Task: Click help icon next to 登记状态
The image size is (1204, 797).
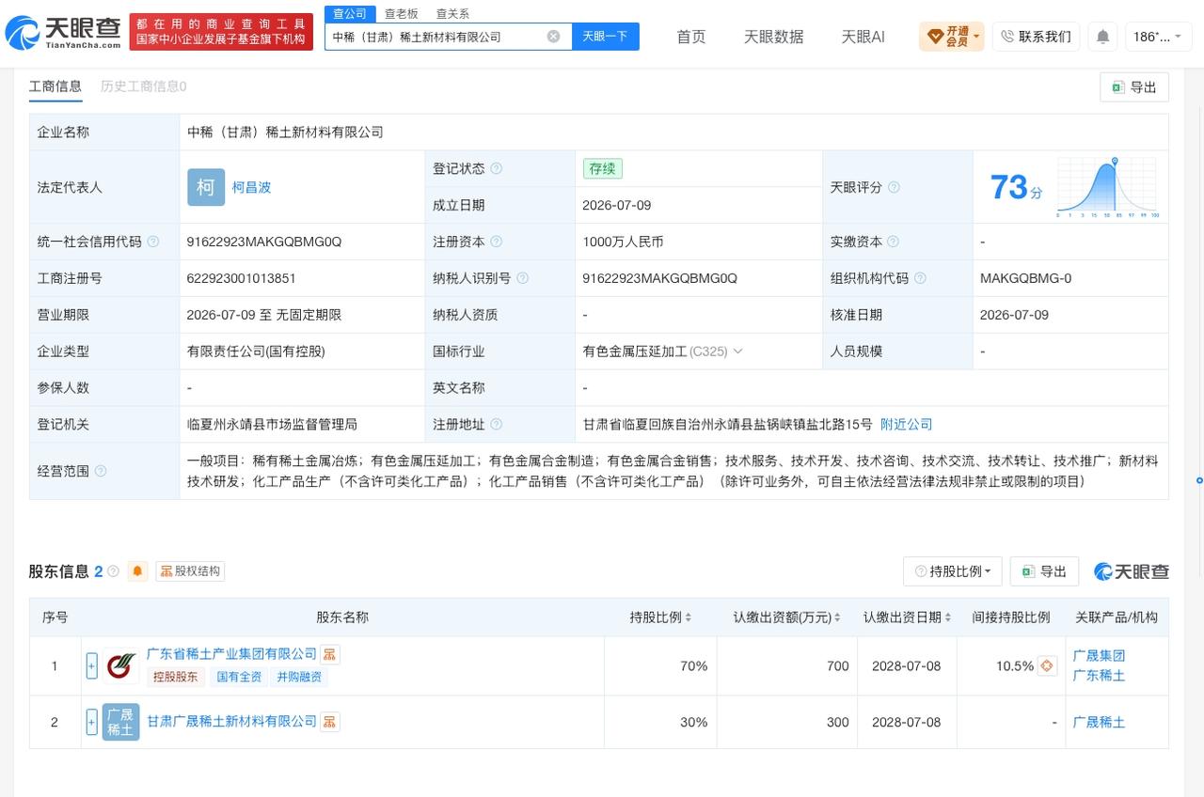Action: [x=496, y=169]
